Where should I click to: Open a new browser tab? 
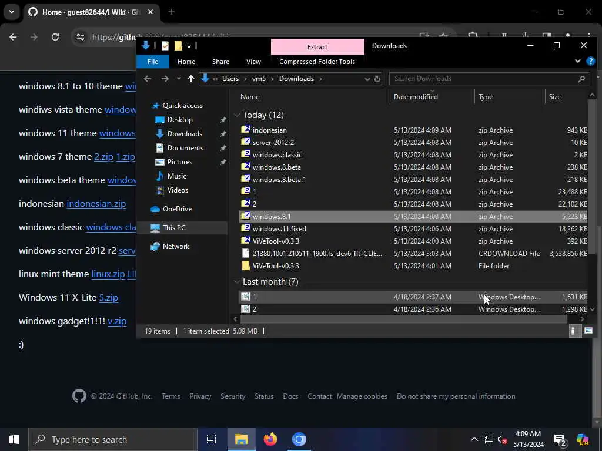click(172, 12)
